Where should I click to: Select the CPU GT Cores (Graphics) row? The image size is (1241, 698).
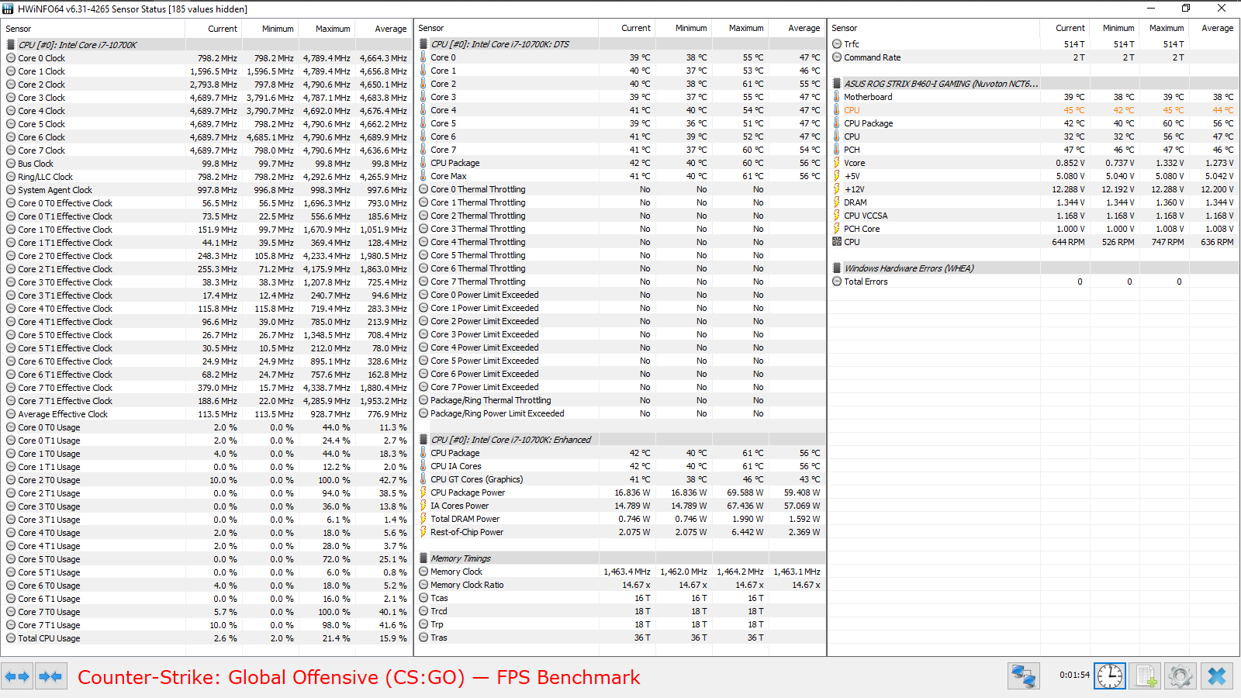tap(620, 479)
